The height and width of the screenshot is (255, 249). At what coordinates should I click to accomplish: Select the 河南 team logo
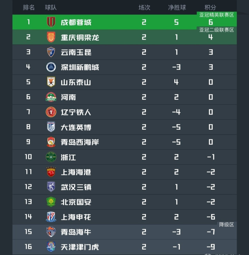pyautogui.click(x=51, y=97)
